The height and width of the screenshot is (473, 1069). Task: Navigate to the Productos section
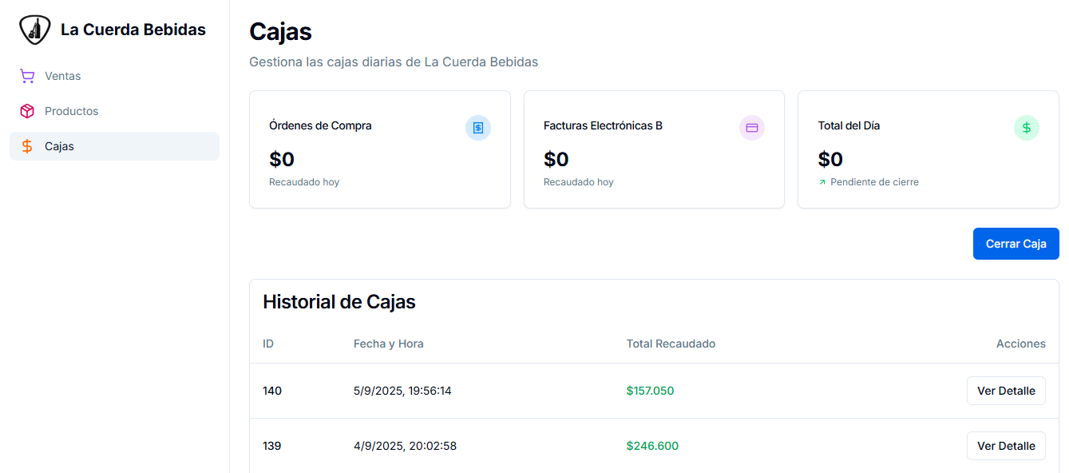coord(71,111)
